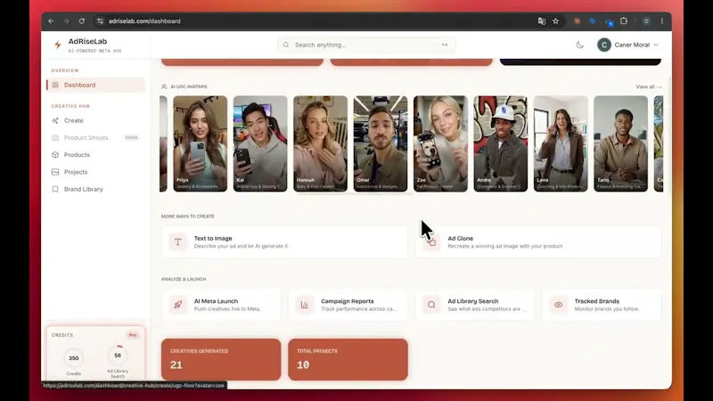Click the Campaign Reports bar chart icon
The width and height of the screenshot is (713, 401).
click(x=305, y=305)
